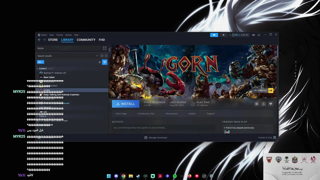The width and height of the screenshot is (320, 180).
Task: Click the game page vertical scrollbar
Action: coord(277,51)
